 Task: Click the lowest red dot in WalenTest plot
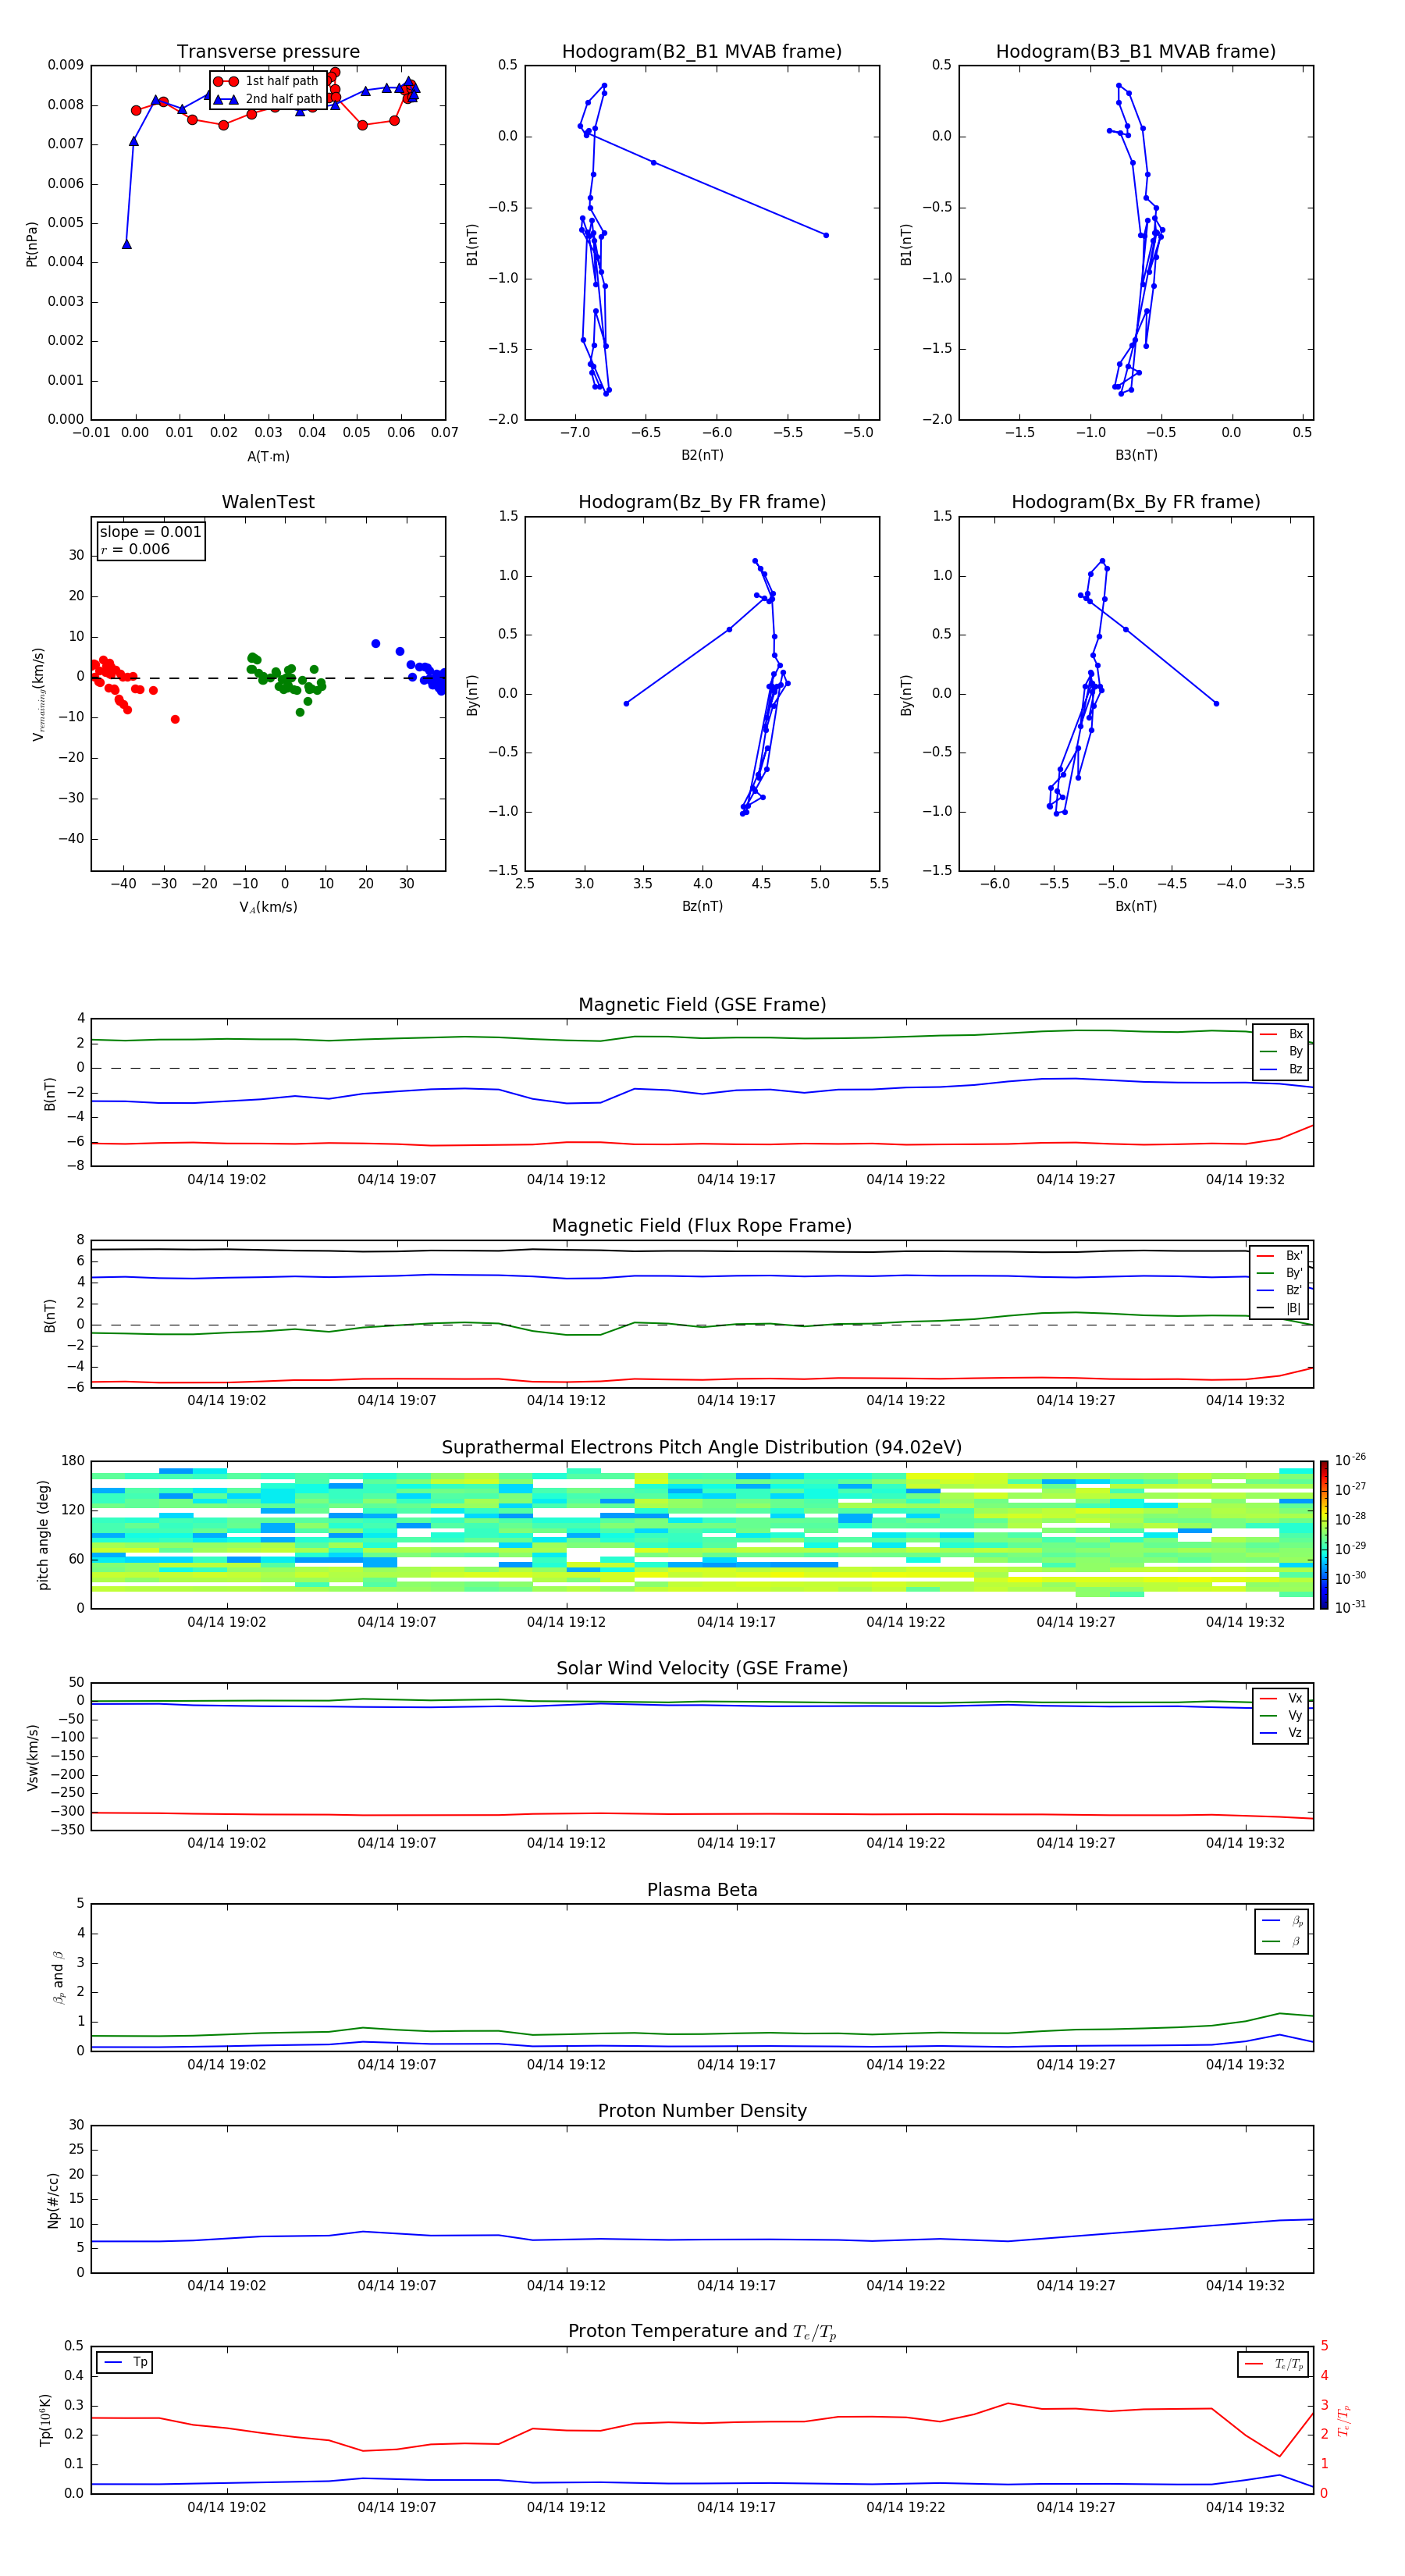click(x=175, y=719)
